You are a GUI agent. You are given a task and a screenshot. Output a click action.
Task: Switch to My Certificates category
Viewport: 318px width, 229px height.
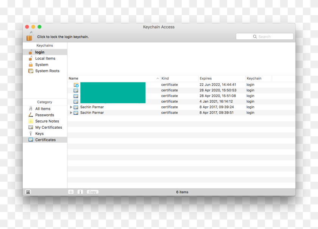coord(48,128)
